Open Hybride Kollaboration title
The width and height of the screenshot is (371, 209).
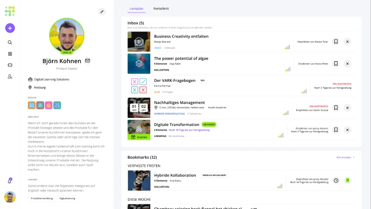click(175, 175)
